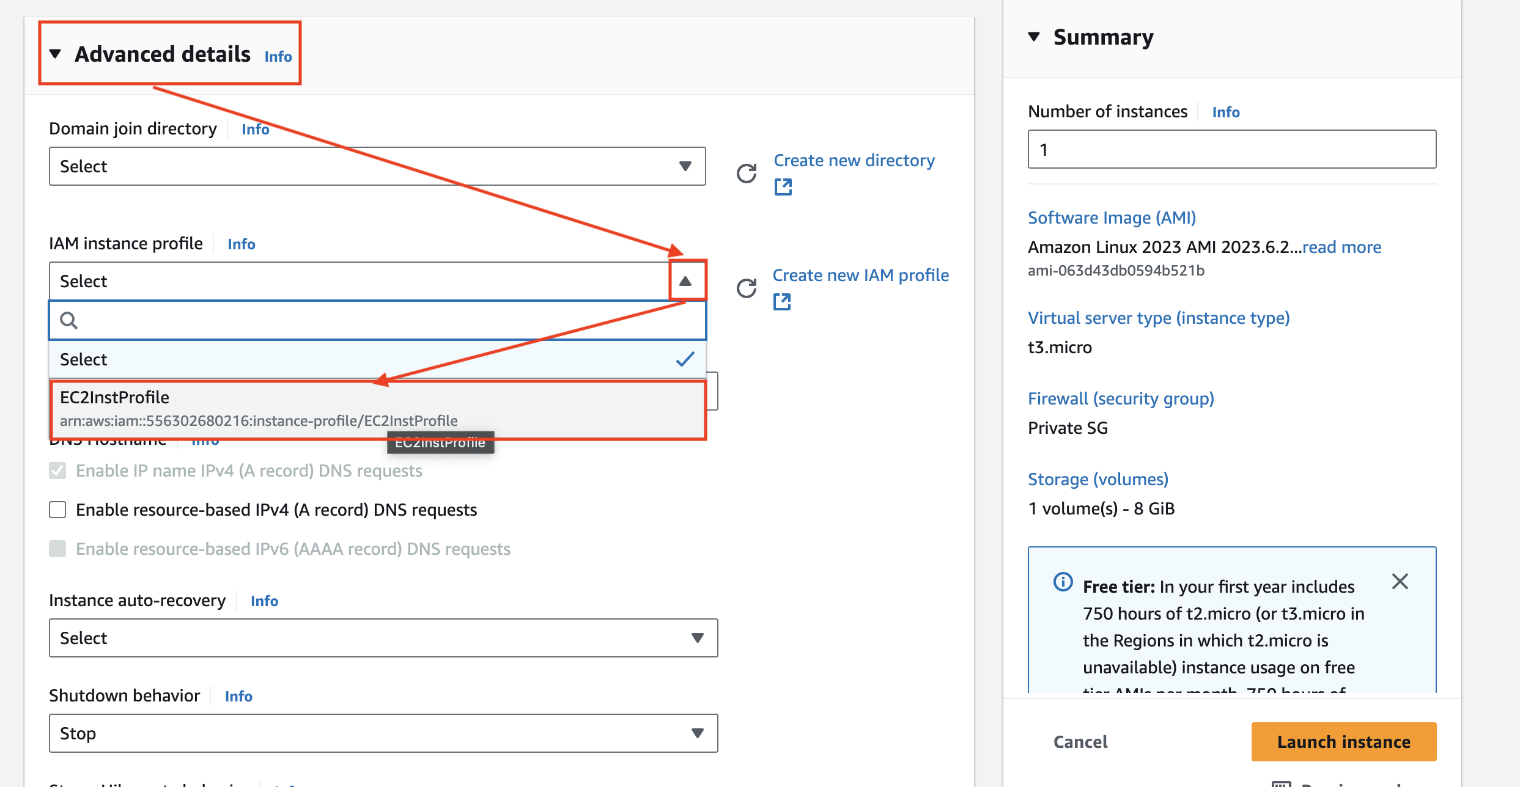
Task: Refresh the IAM instance profile list
Action: coord(746,288)
